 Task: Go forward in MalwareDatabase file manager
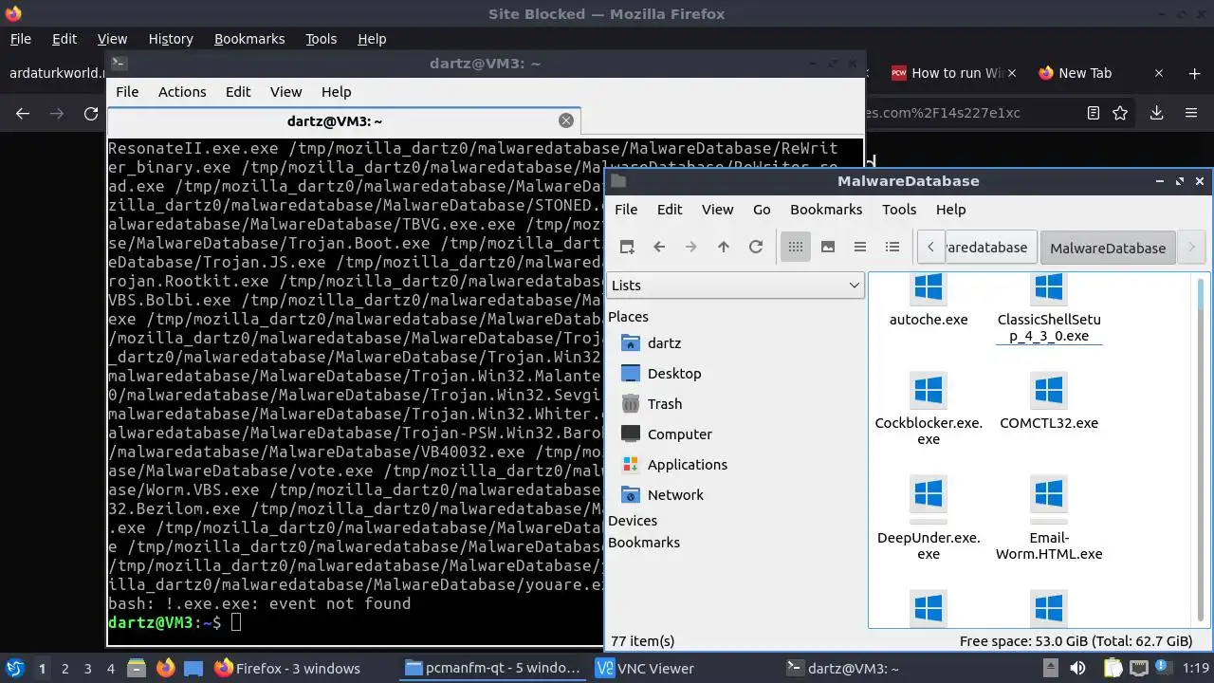691,247
